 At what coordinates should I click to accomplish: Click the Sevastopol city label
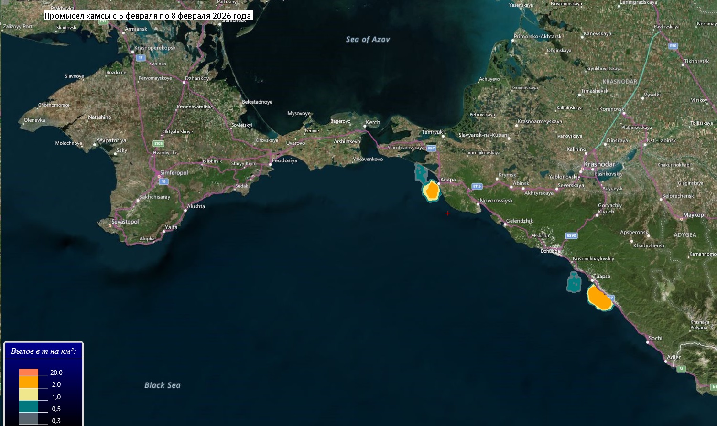[x=125, y=222]
